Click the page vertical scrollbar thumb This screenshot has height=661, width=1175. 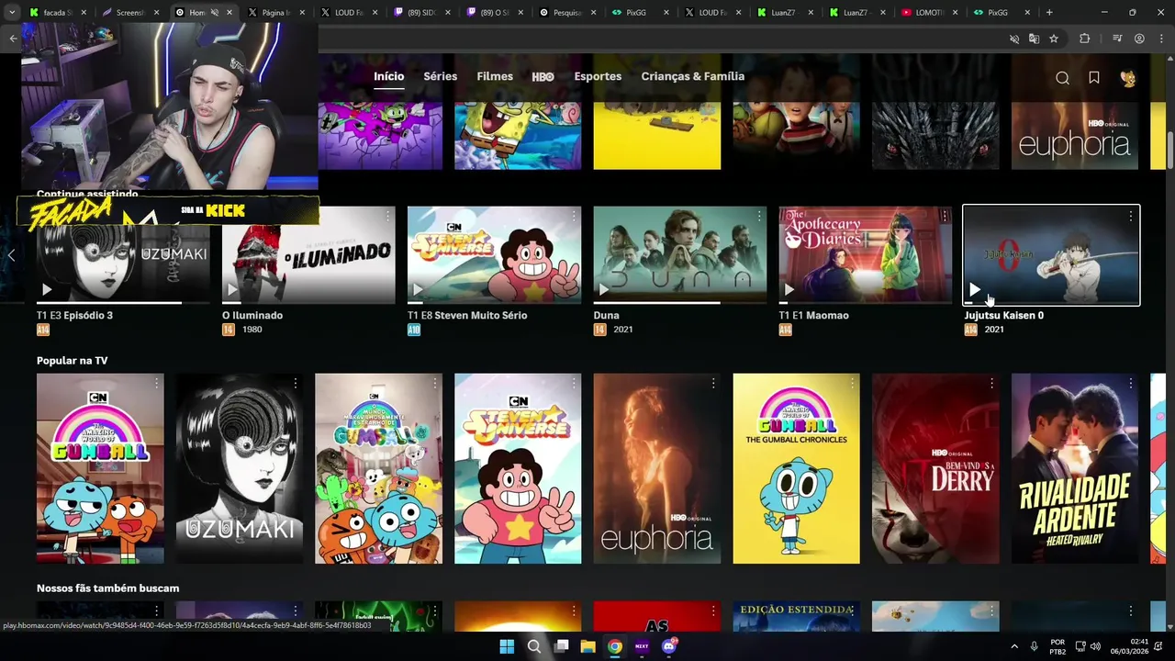pyautogui.click(x=1169, y=151)
